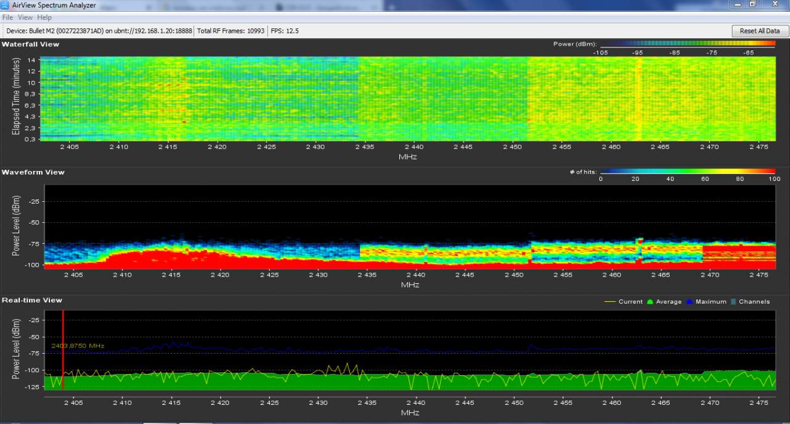Click the '# of hits' color scale bar
This screenshot has height=424, width=790.
pyautogui.click(x=687, y=172)
